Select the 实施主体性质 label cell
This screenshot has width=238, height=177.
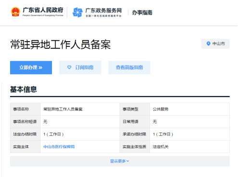135,147
